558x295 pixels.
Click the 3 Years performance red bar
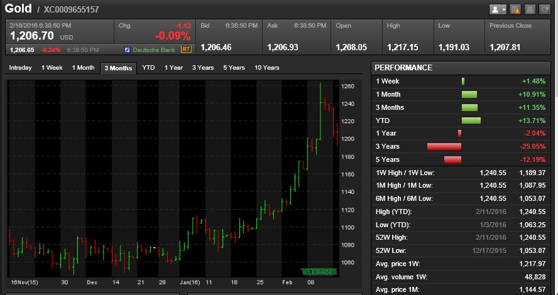pos(444,147)
